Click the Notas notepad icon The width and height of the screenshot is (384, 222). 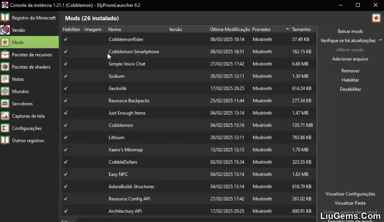click(x=5, y=79)
